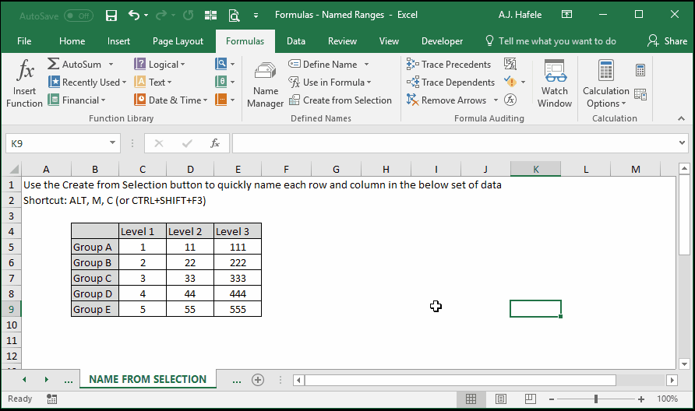
Task: Open the Data ribbon tab
Action: [x=295, y=41]
